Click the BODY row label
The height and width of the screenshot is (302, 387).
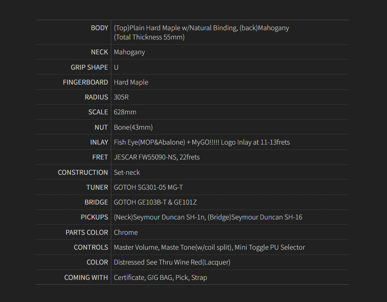[x=99, y=28]
